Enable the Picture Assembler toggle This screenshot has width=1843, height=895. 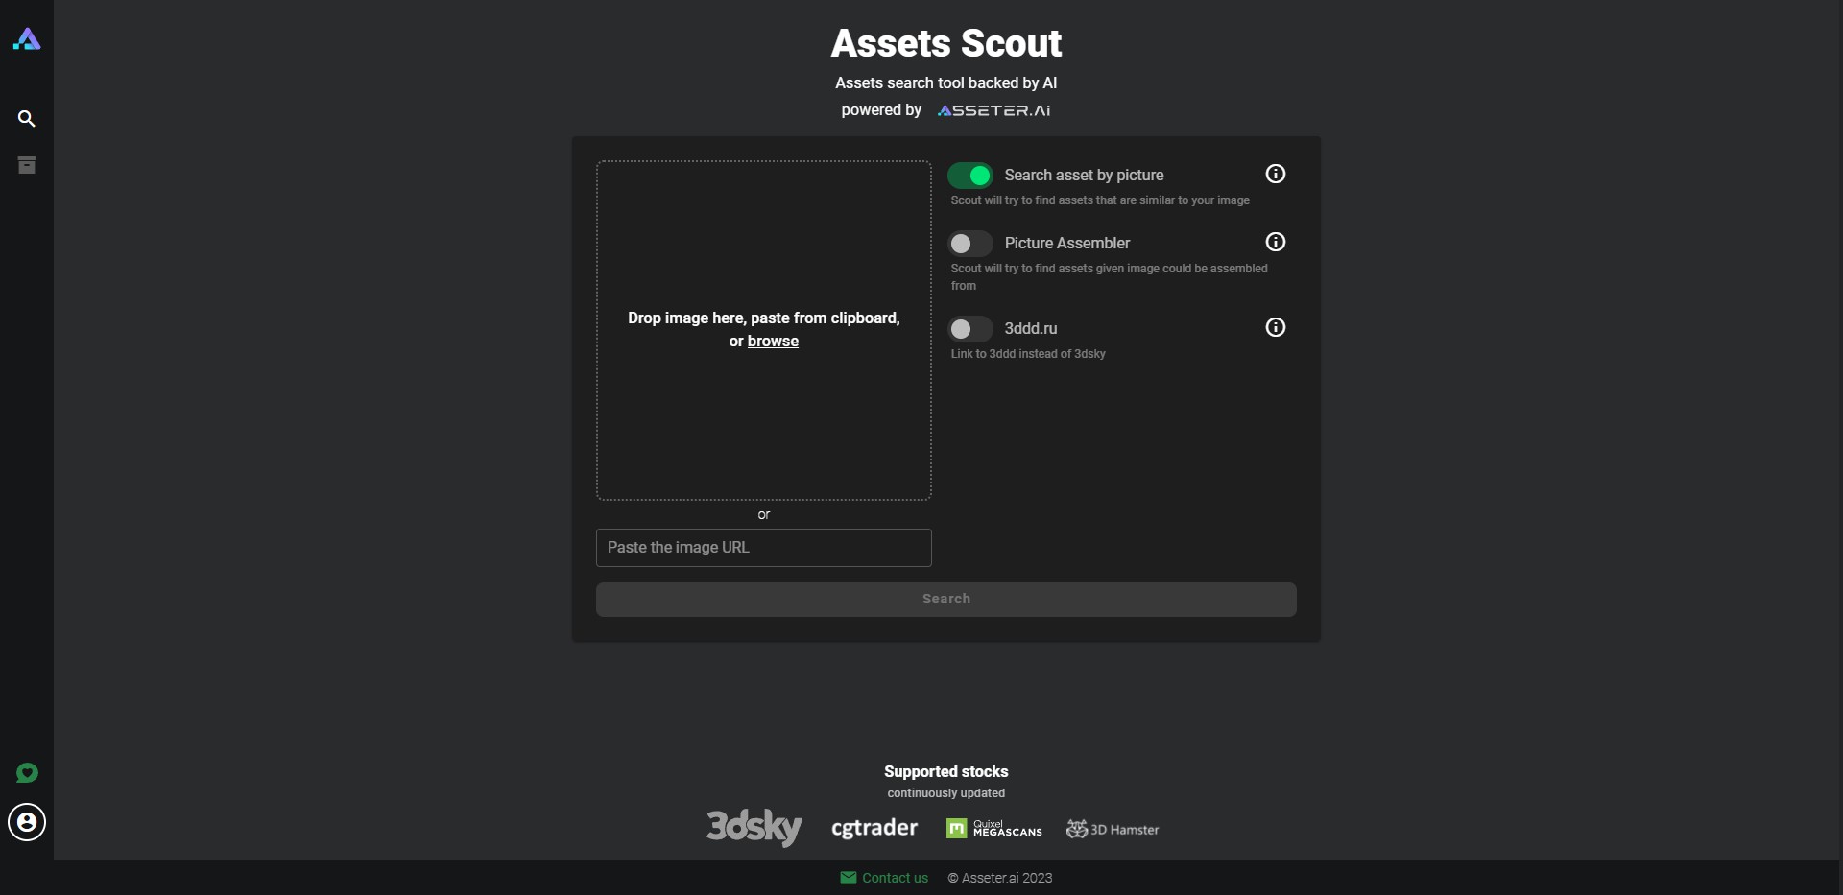[969, 244]
